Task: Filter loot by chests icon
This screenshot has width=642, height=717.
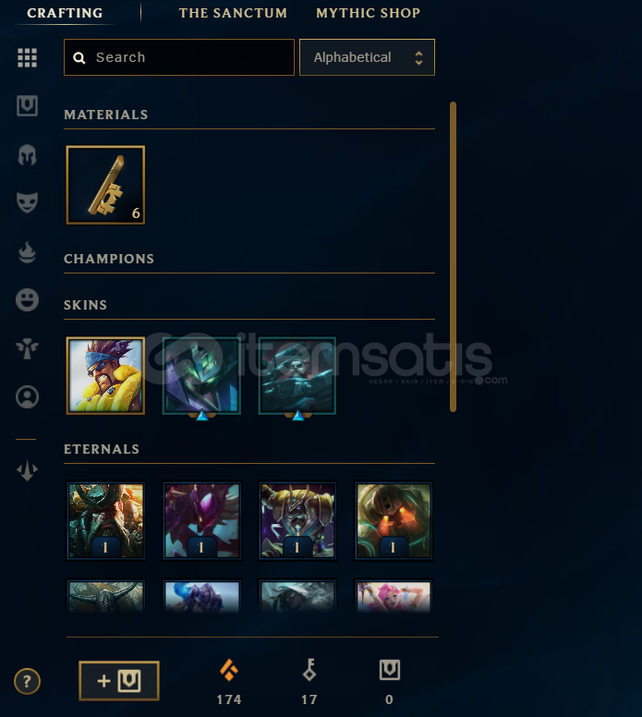Action: coord(27,106)
